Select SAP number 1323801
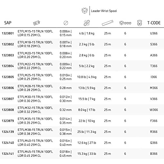The image size is (164, 164). click(x=8, y=33)
